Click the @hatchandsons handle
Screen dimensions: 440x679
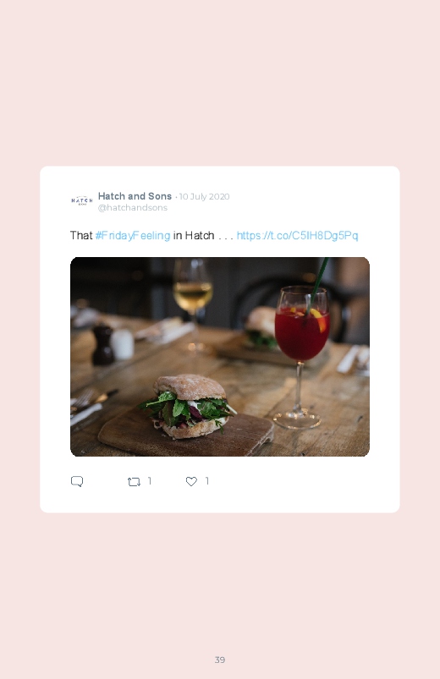133,208
